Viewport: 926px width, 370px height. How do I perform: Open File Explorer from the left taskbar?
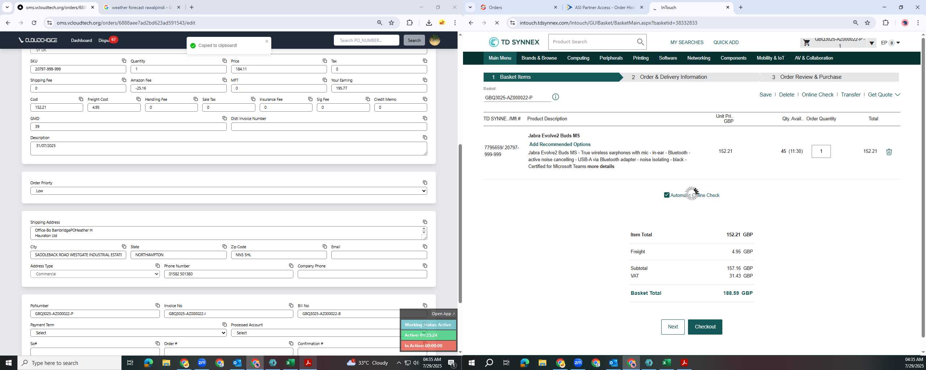pos(166,362)
